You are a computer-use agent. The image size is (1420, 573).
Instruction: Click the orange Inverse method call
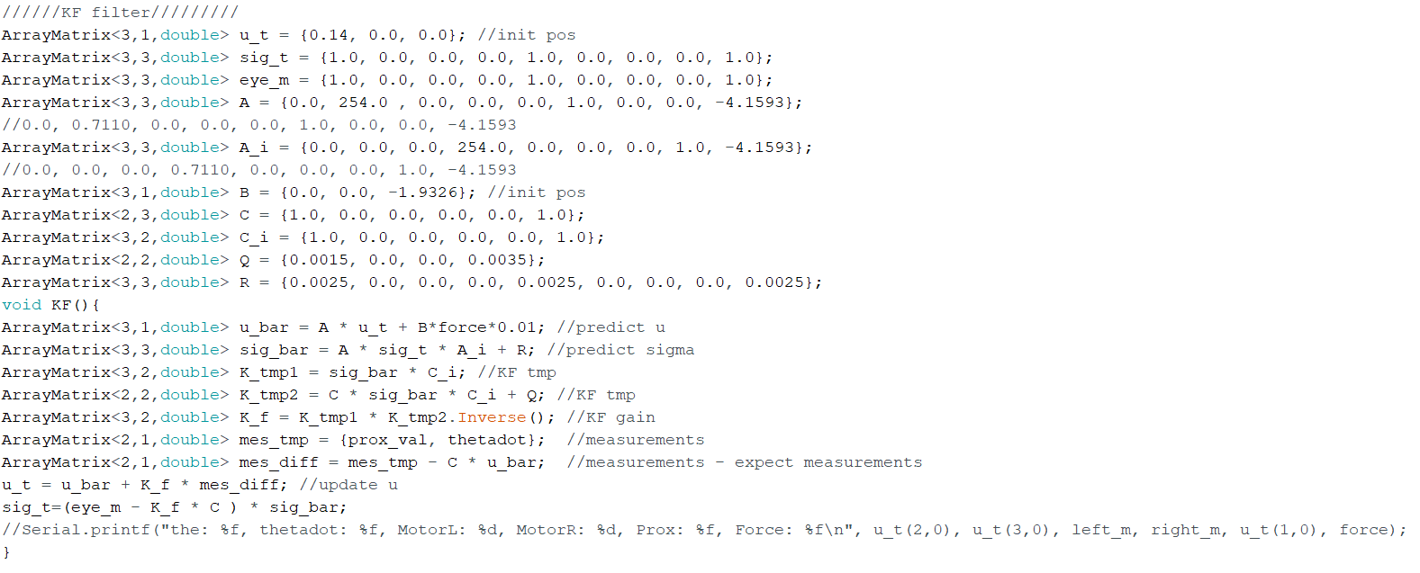click(x=492, y=417)
